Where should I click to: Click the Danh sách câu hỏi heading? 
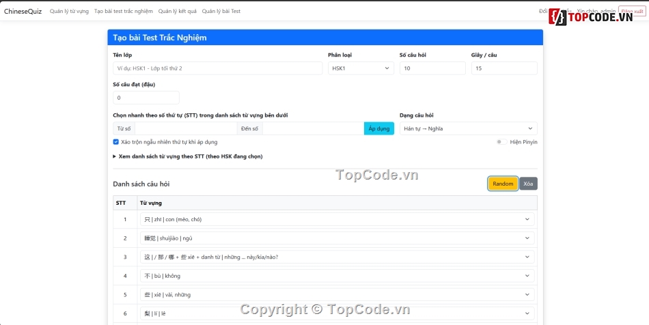(x=141, y=184)
